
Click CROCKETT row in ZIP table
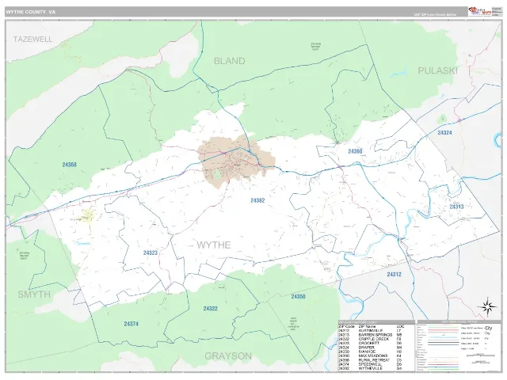(x=371, y=343)
